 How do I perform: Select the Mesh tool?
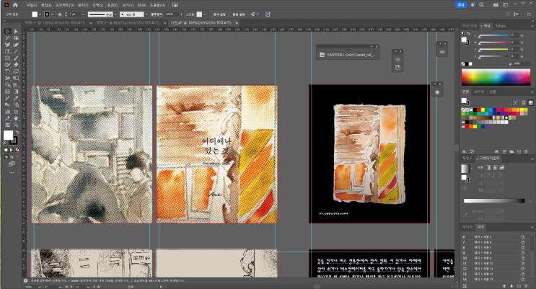(7, 92)
